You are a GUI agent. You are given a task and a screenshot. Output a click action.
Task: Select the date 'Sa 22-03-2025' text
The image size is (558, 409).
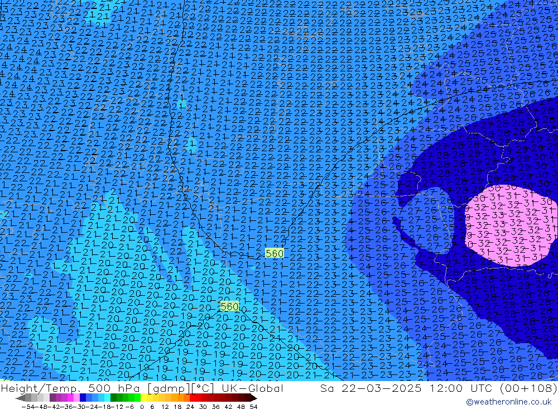pos(371,388)
